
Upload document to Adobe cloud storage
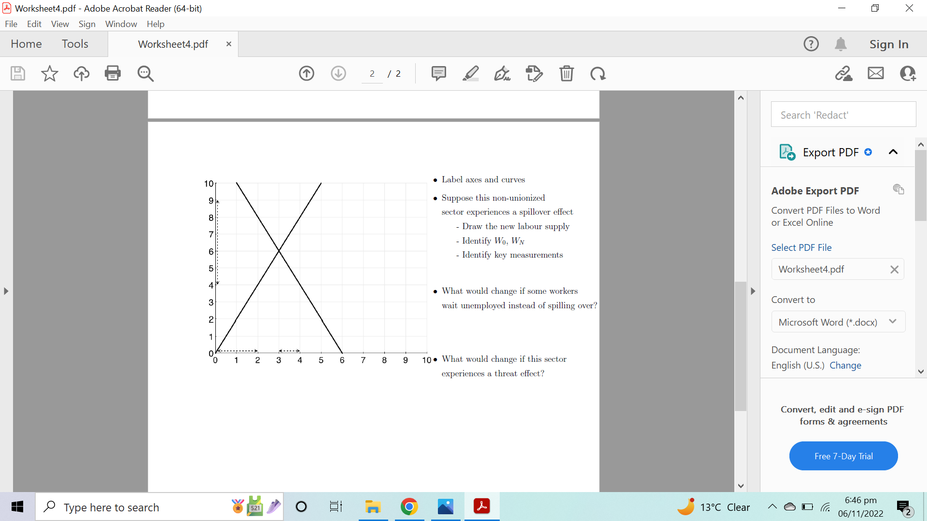coord(81,73)
